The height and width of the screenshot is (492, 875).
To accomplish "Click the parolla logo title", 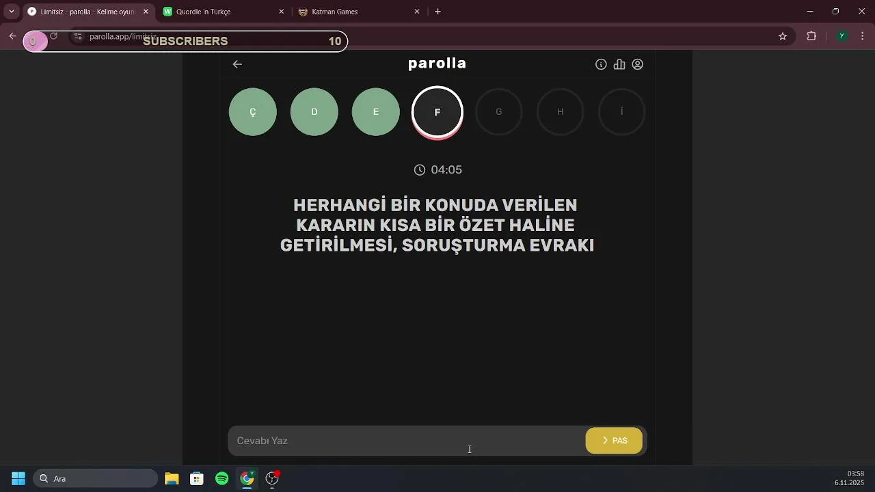I will tap(437, 64).
